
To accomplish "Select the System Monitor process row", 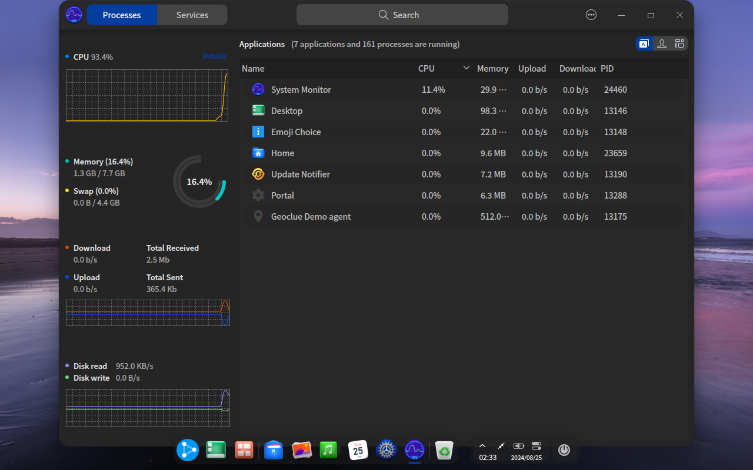I will (x=464, y=90).
